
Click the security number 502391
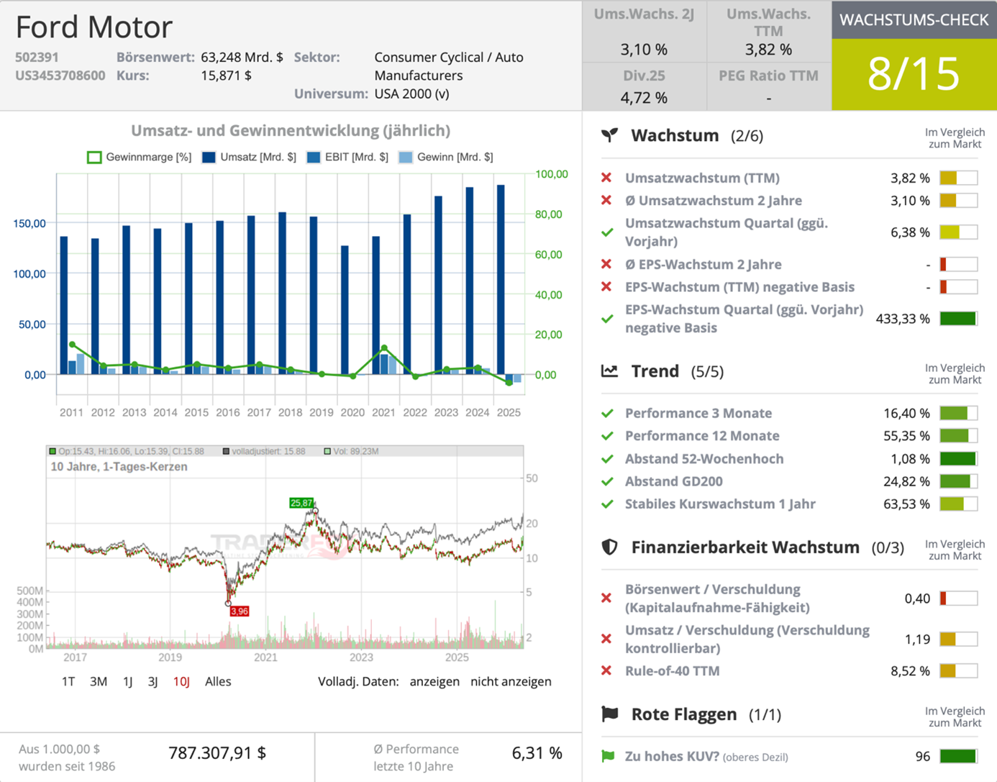[x=37, y=57]
